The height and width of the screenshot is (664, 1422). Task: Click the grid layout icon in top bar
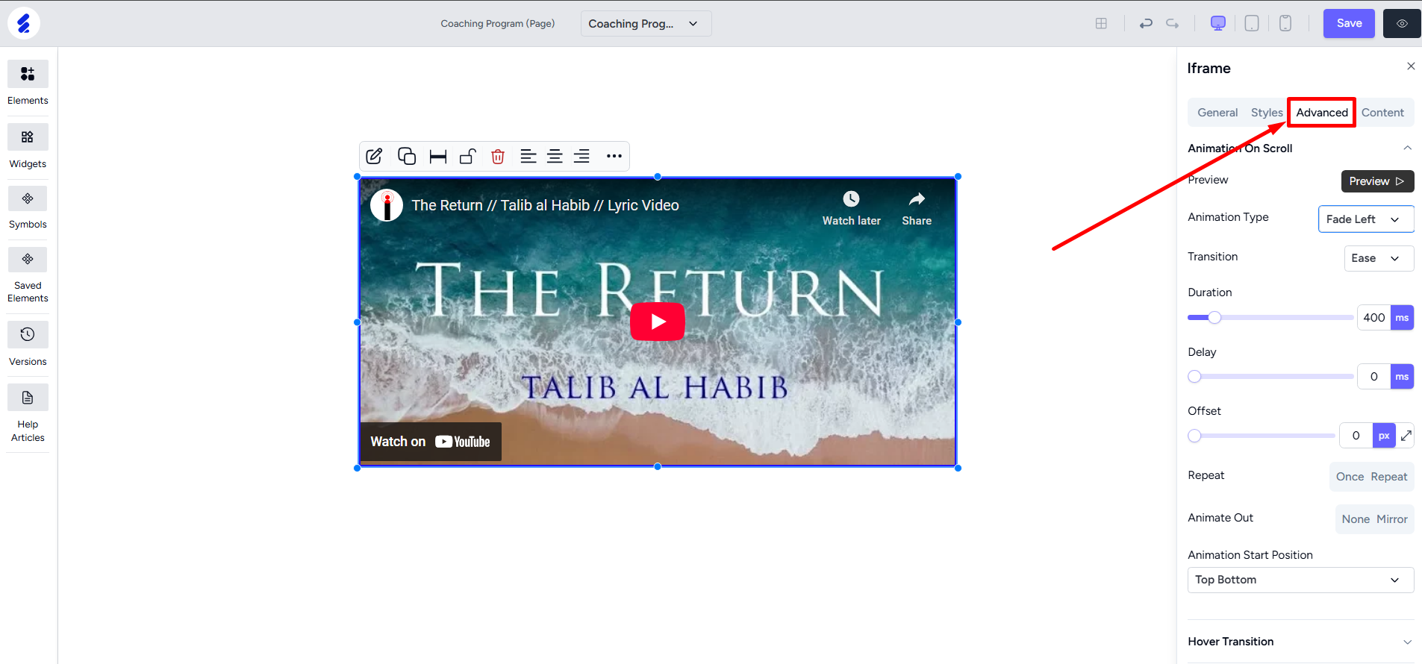pos(1101,23)
